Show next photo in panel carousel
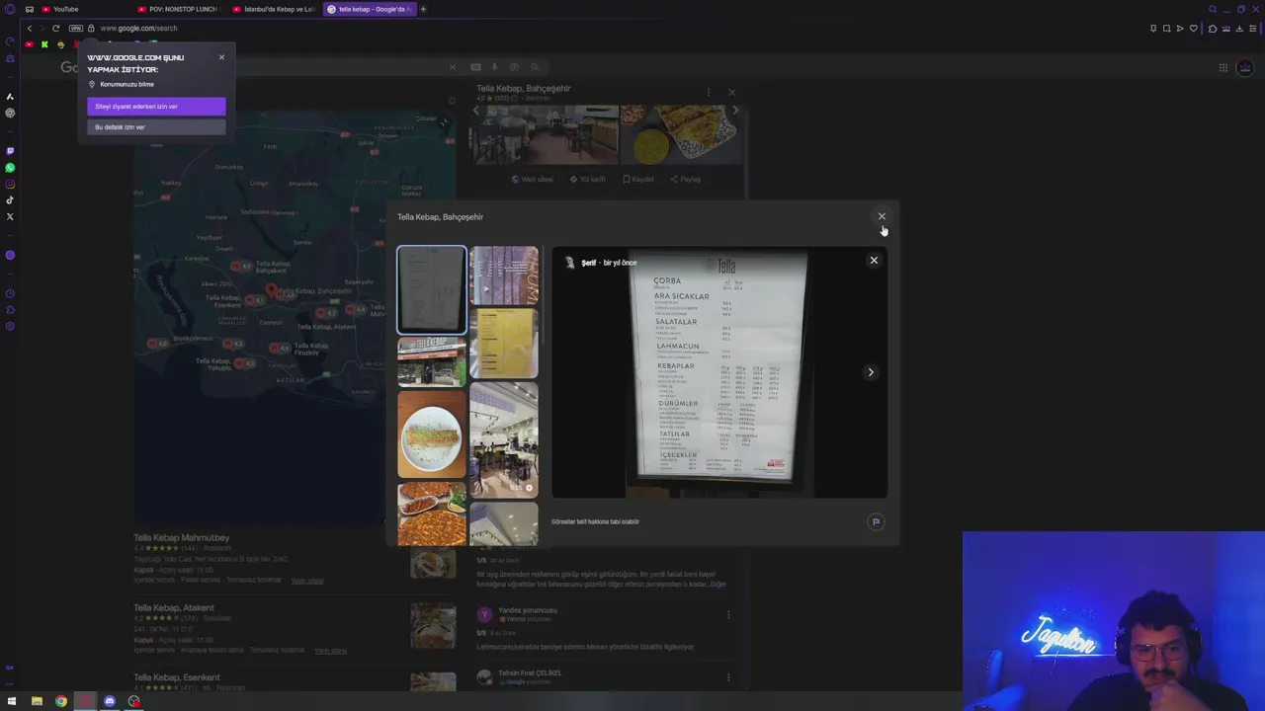Screen dimensions: 1265x711 734,111
